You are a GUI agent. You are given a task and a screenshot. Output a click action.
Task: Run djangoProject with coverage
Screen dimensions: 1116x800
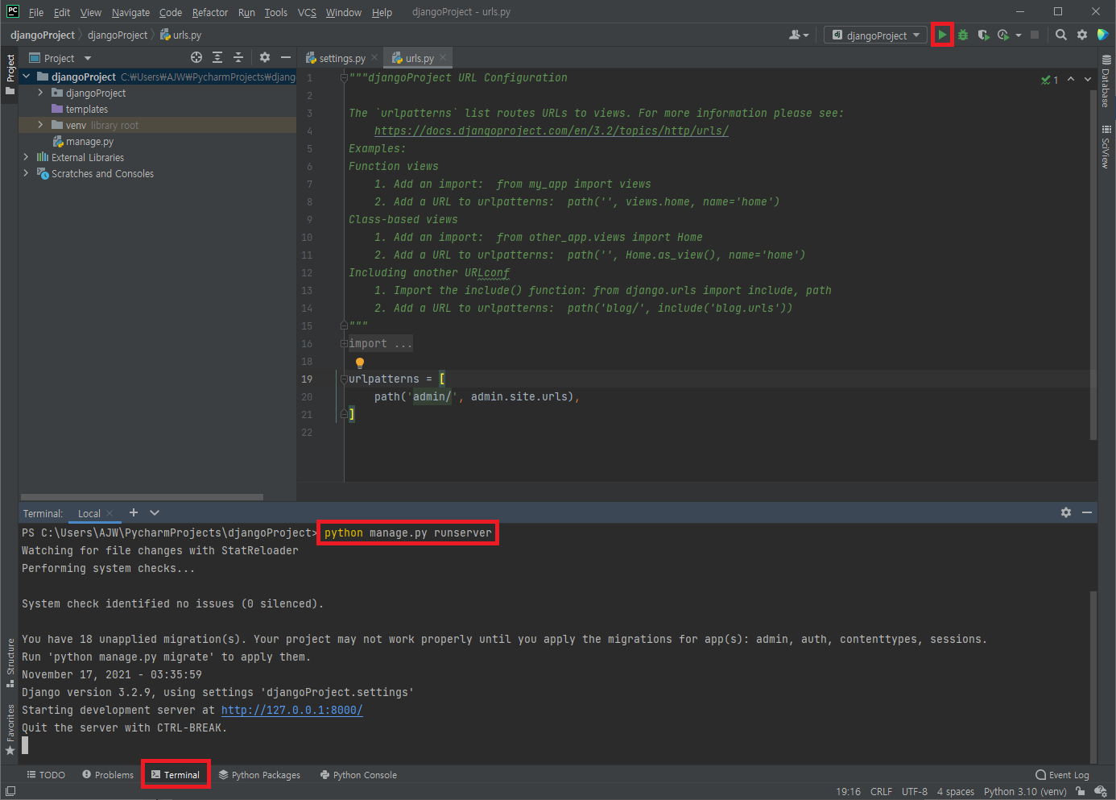tap(983, 35)
